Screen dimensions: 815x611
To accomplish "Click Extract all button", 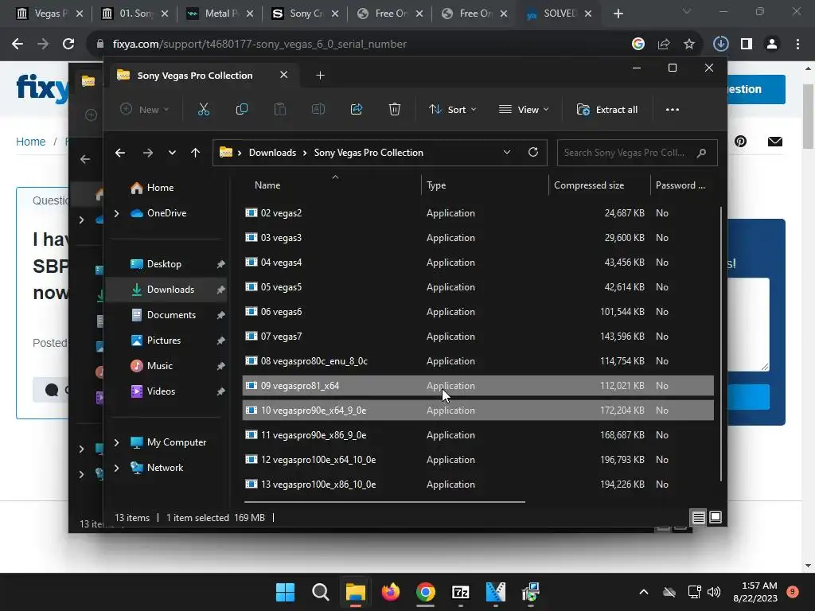I will (607, 110).
